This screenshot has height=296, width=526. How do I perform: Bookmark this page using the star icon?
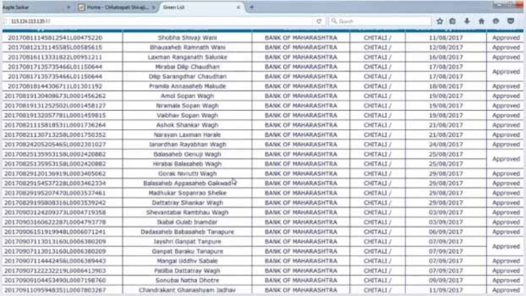click(439, 21)
